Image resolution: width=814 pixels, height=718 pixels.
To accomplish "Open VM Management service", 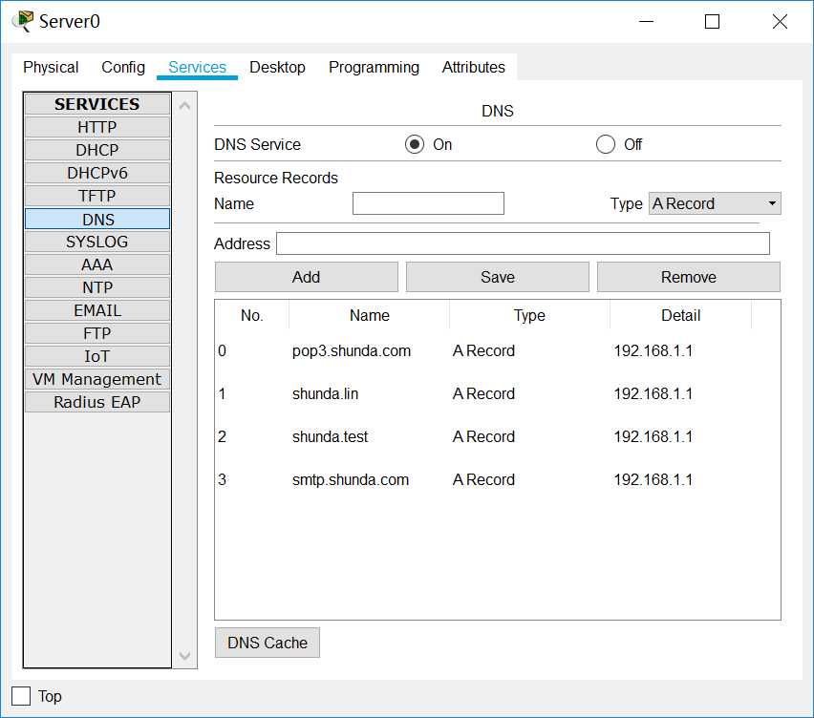I will tap(97, 379).
